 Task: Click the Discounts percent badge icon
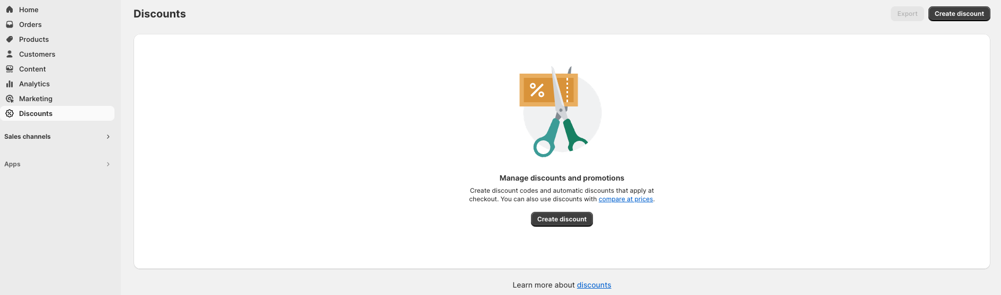pyautogui.click(x=10, y=113)
